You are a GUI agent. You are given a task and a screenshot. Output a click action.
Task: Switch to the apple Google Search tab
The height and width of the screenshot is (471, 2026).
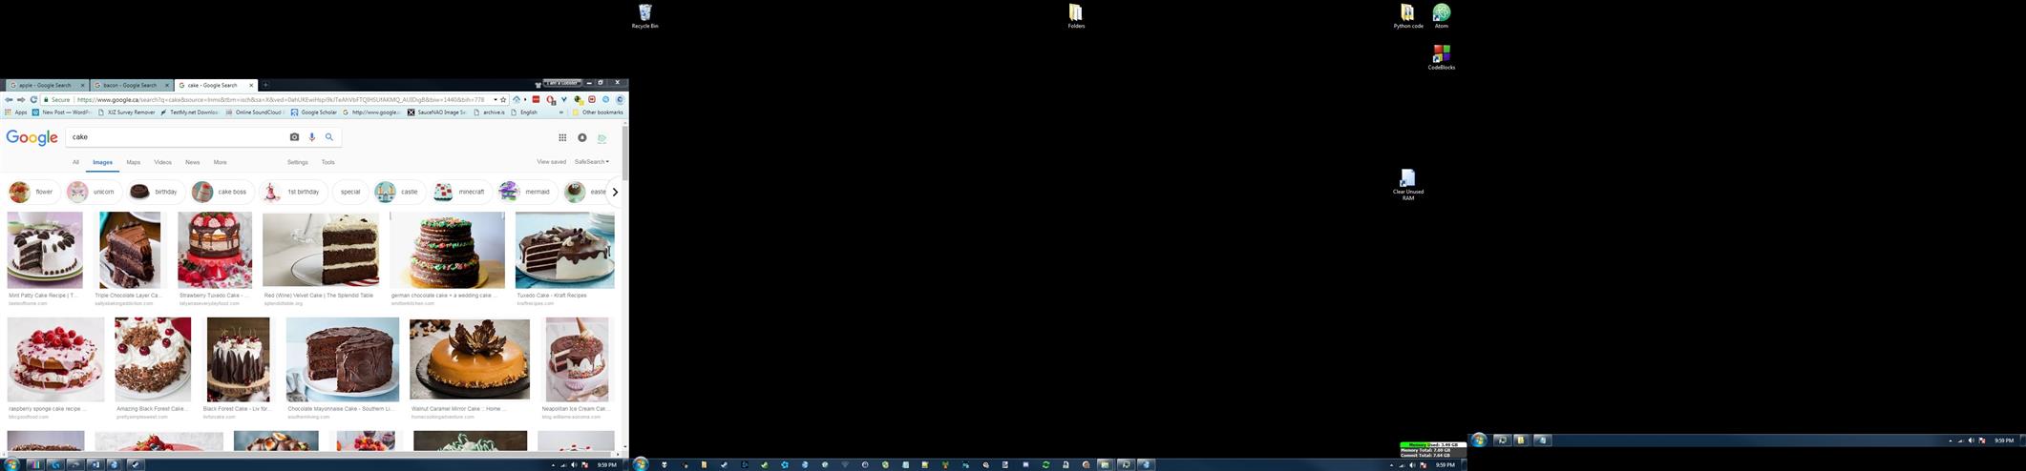pyautogui.click(x=45, y=85)
